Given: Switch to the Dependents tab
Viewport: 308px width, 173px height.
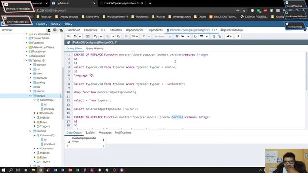Looking at the screenshot, I should (155, 30).
